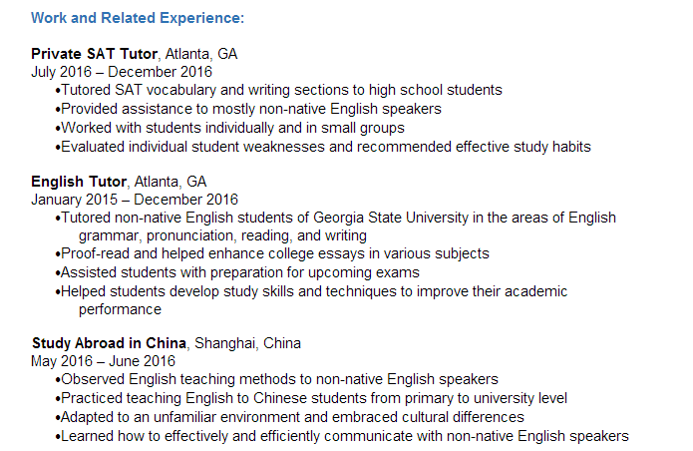Click the "May 2016 – June 2016" date line
The width and height of the screenshot is (693, 451).
tap(103, 361)
